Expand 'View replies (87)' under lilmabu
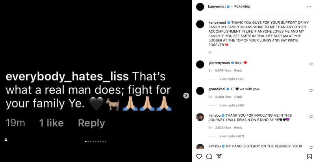 [x=232, y=136]
